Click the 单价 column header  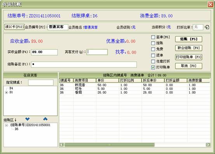107,80
